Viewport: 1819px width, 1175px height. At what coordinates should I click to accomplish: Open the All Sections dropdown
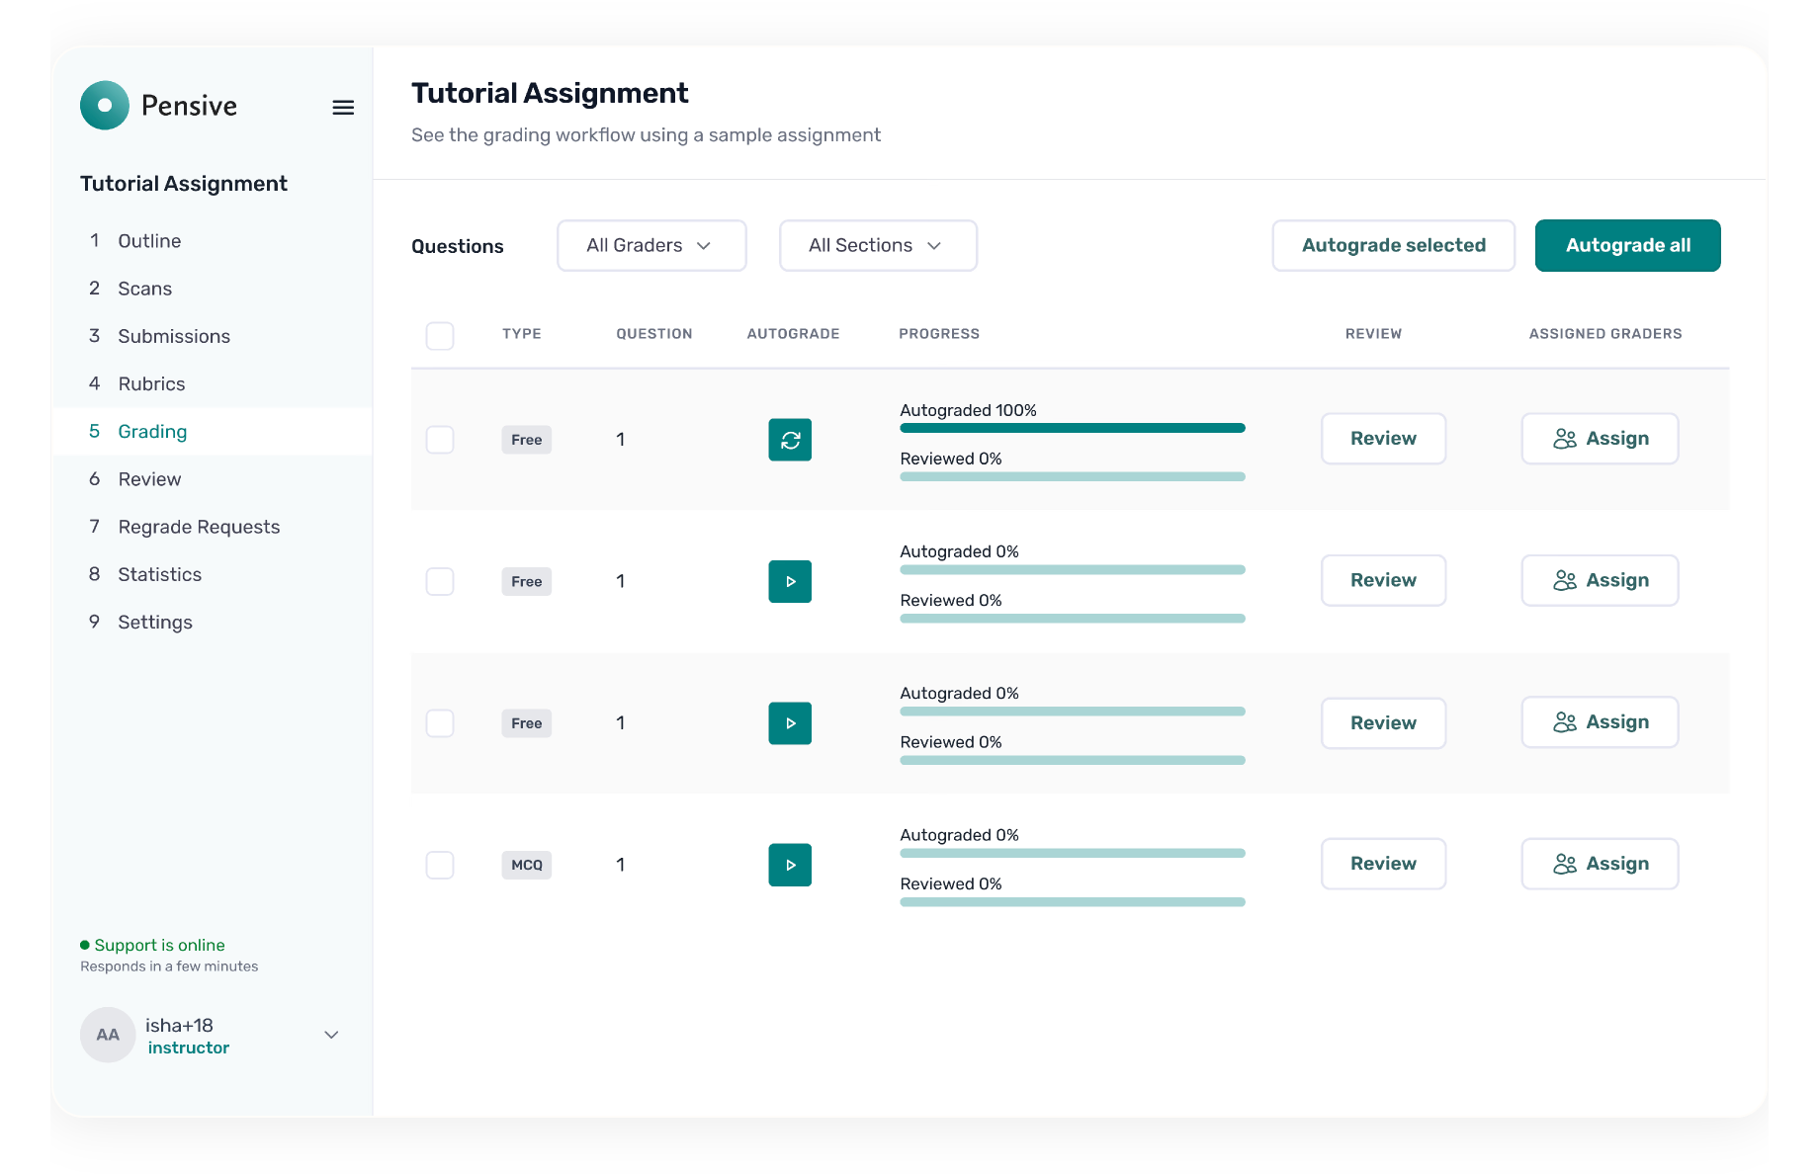coord(878,245)
